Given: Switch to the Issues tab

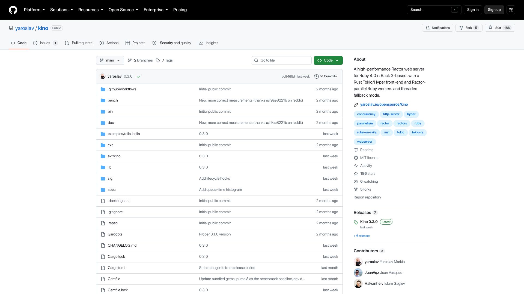Looking at the screenshot, I should [x=45, y=43].
